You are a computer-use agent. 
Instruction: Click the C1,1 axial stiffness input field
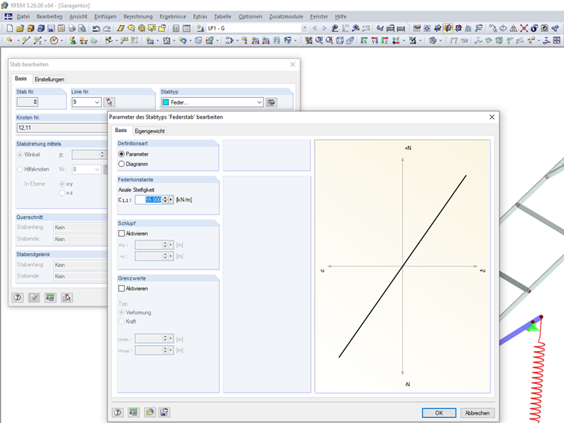click(149, 200)
